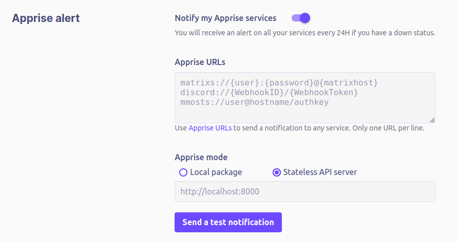Click the http://localhost:8000 server address field

tap(305, 192)
